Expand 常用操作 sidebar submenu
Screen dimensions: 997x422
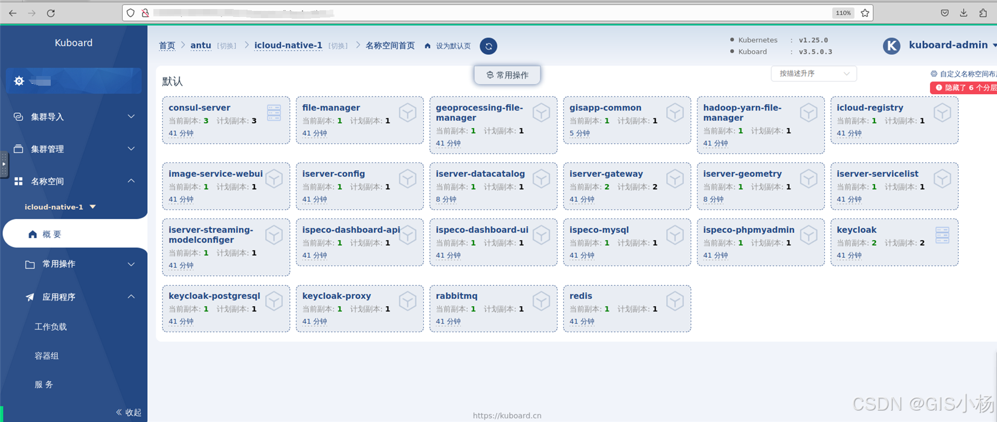click(74, 264)
